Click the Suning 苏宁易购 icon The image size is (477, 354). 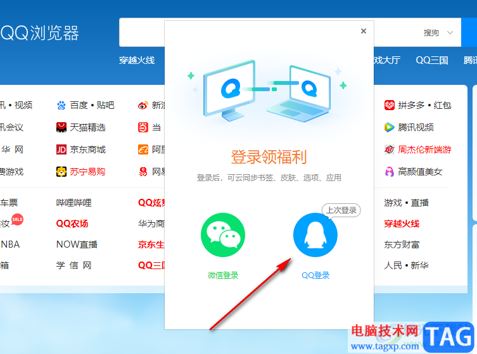(x=61, y=172)
